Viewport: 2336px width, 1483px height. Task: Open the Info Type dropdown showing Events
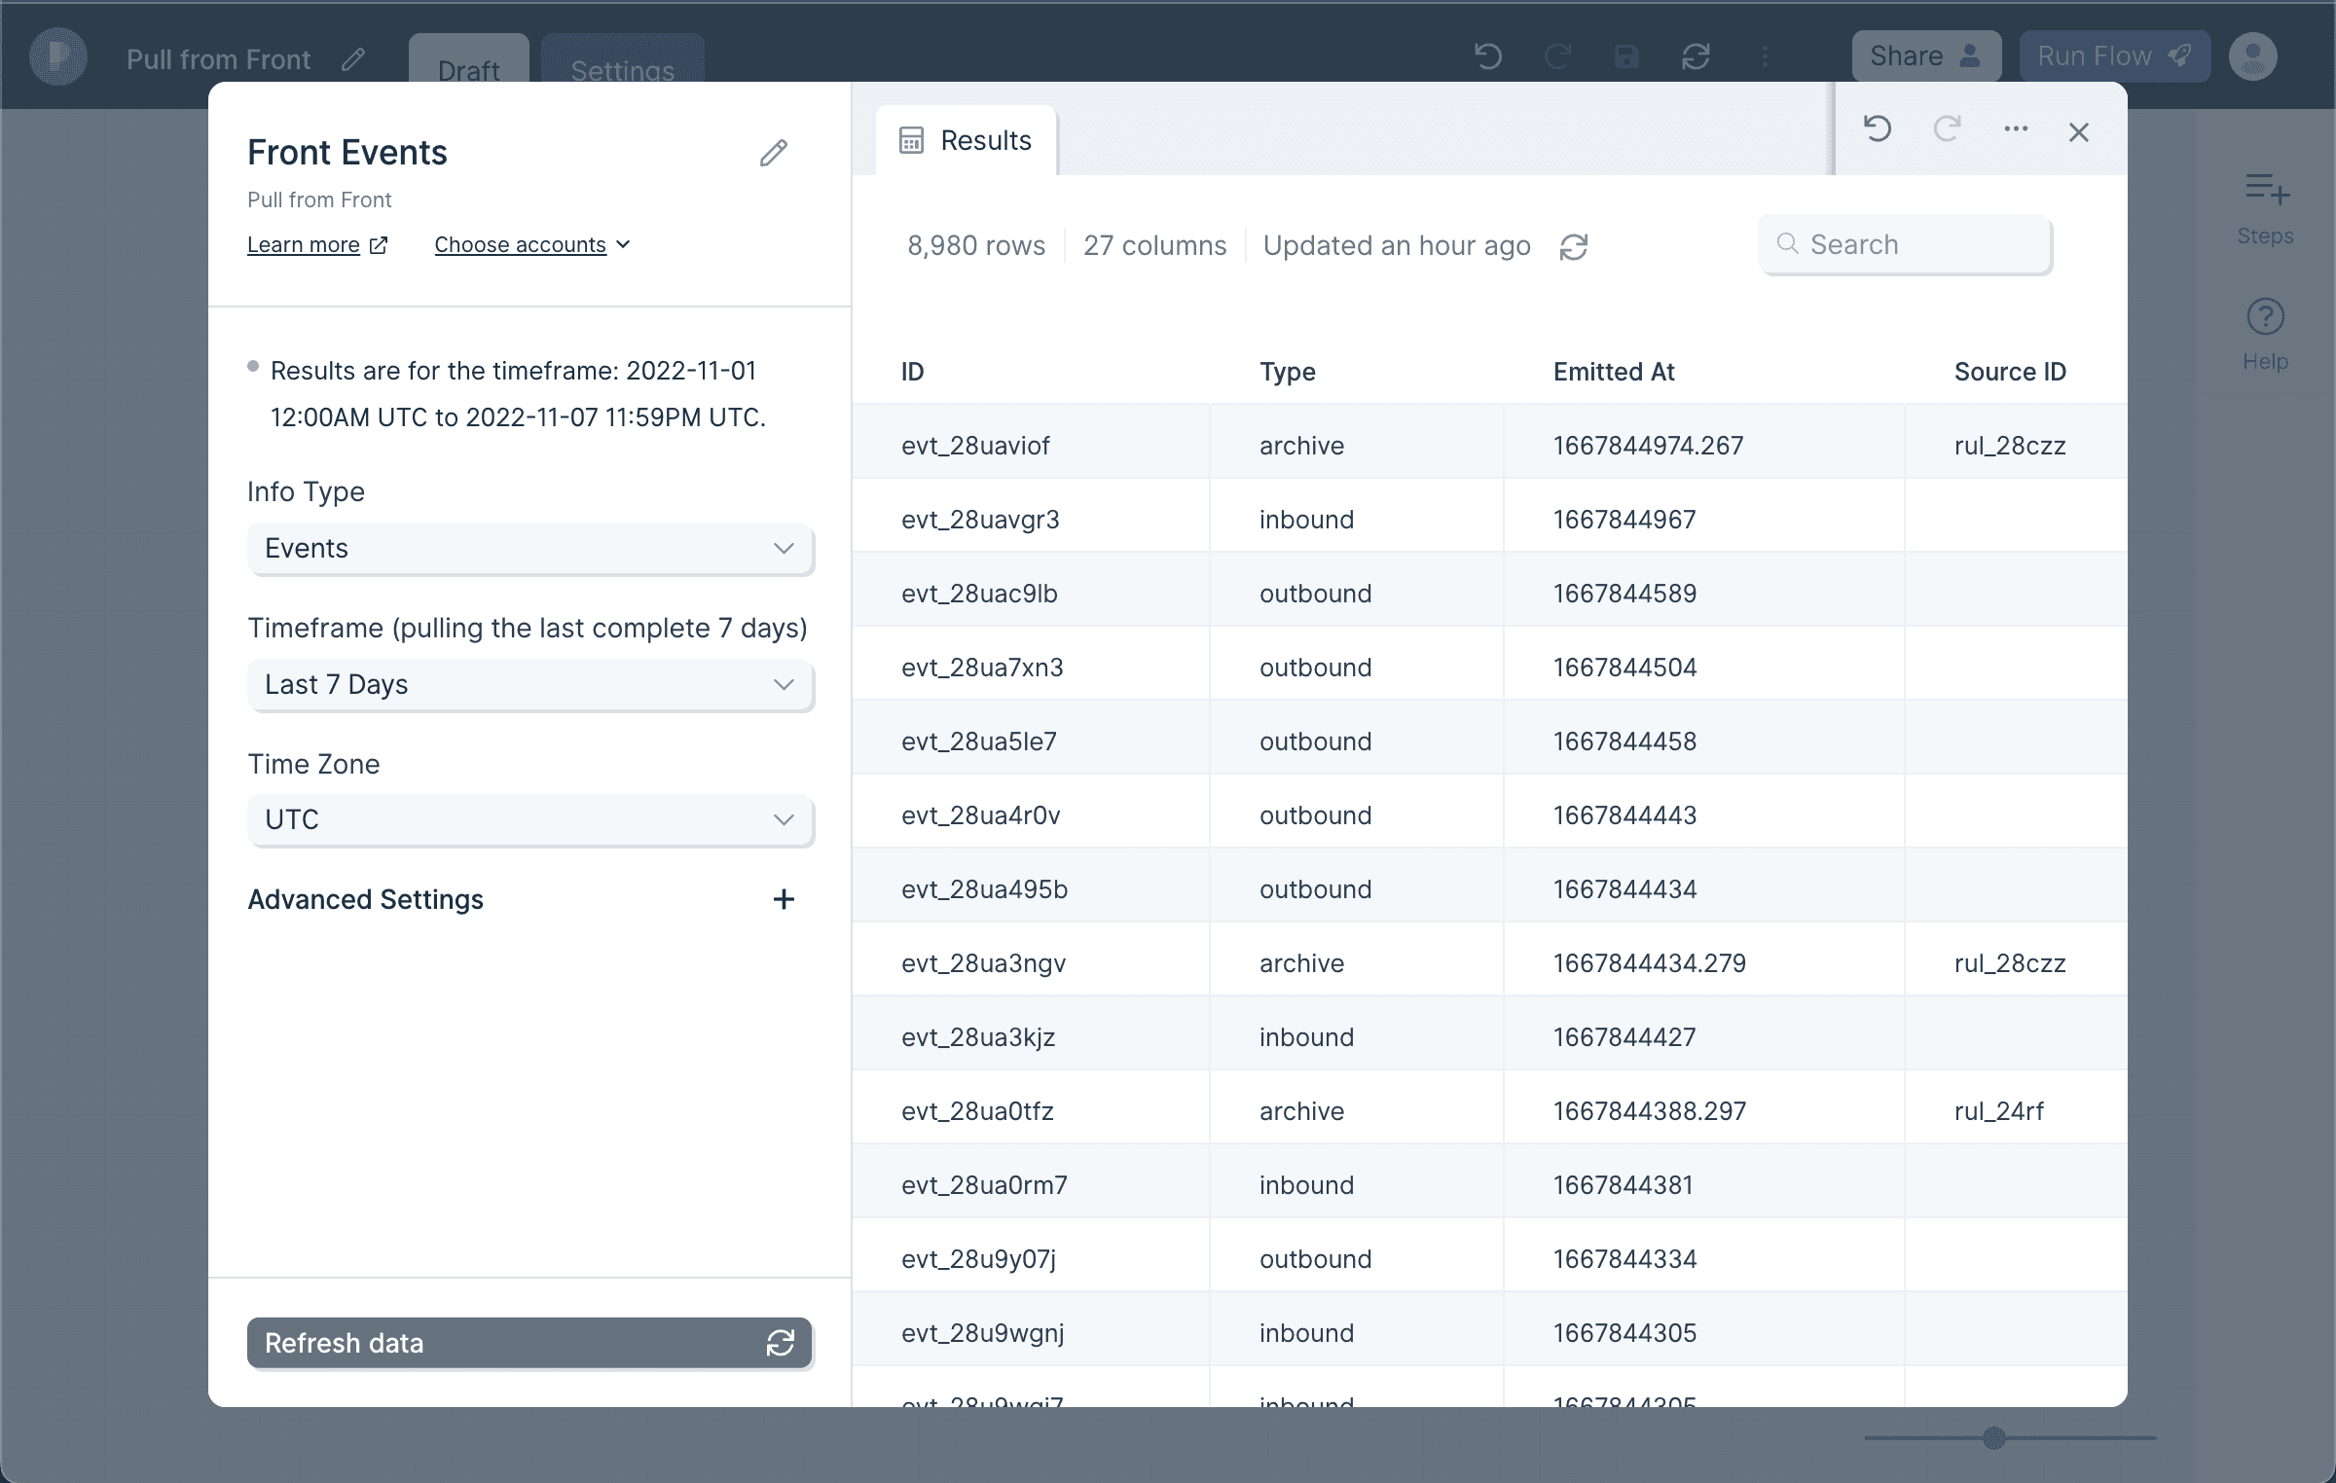(530, 549)
